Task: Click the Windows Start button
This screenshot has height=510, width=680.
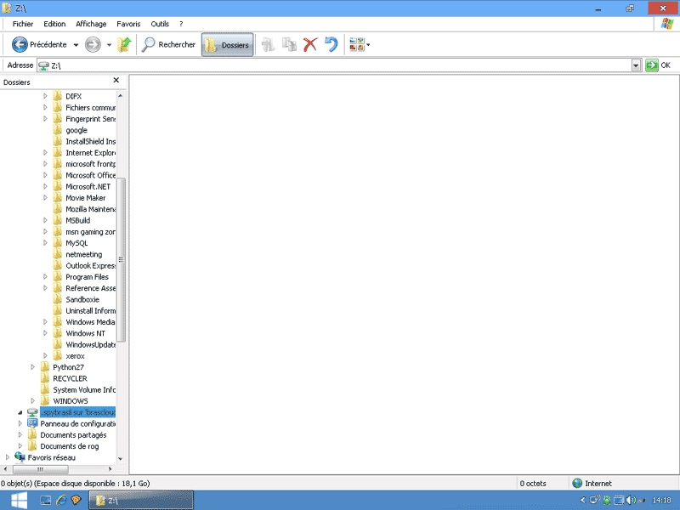Action: pos(19,501)
